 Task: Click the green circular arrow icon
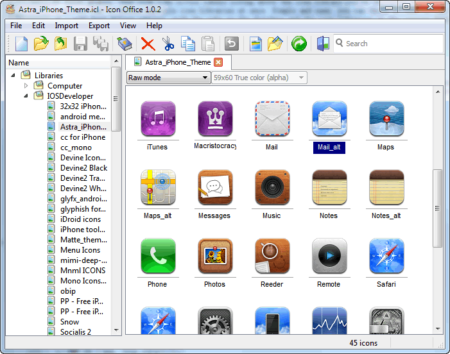pyautogui.click(x=299, y=44)
